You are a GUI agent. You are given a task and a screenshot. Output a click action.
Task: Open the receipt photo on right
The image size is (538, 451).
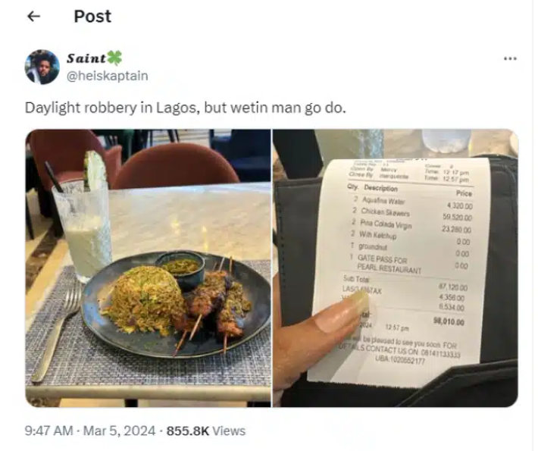396,268
